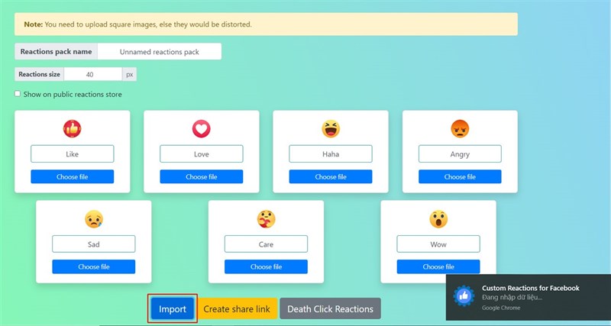Click the Like thumbs-up reaction emoji

[72, 129]
